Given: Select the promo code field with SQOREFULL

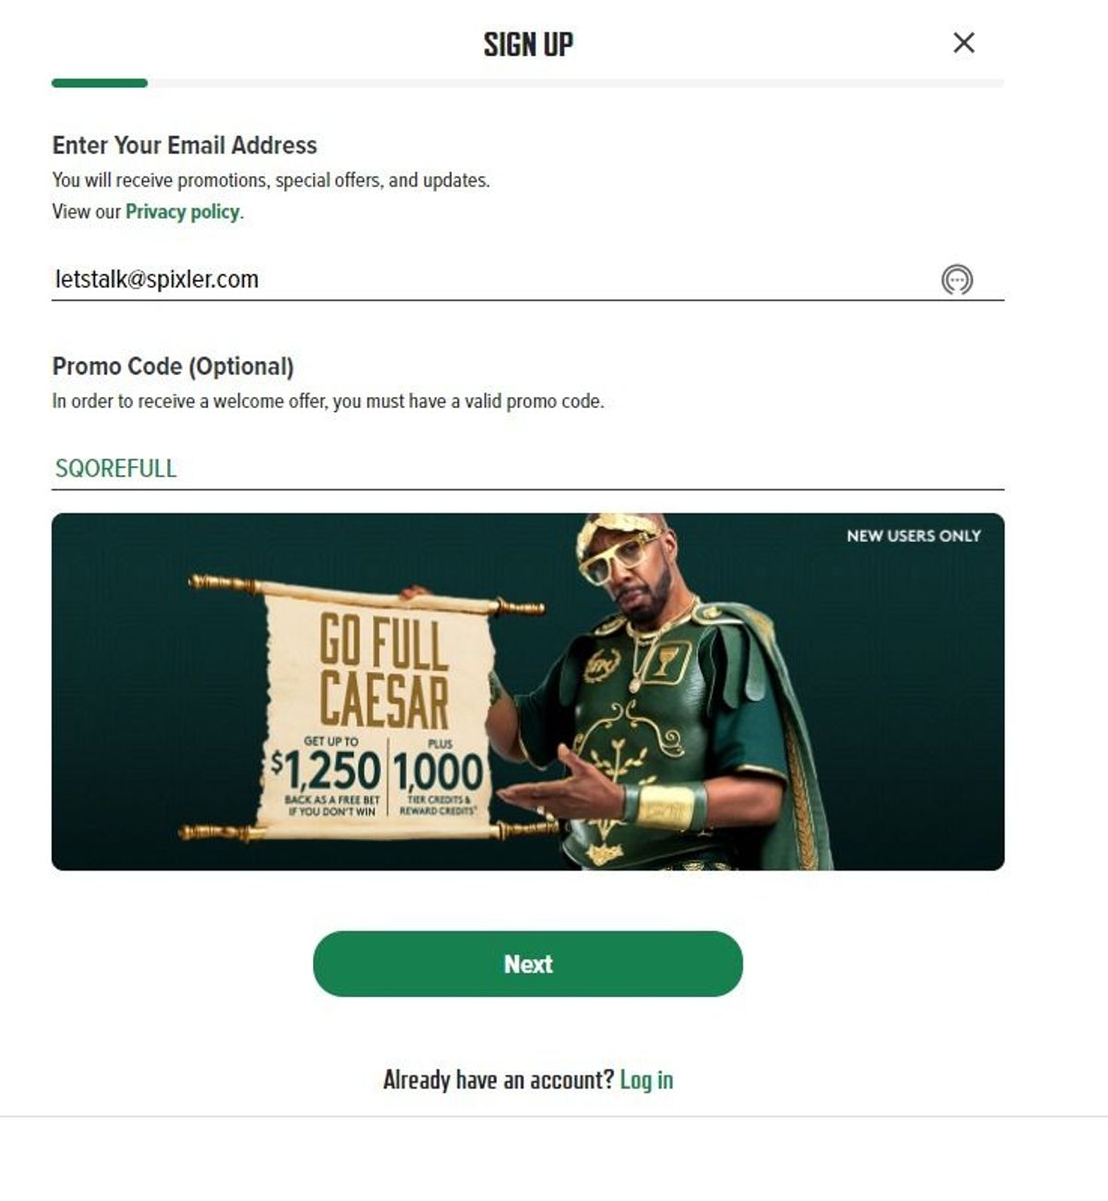Looking at the screenshot, I should [x=528, y=469].
